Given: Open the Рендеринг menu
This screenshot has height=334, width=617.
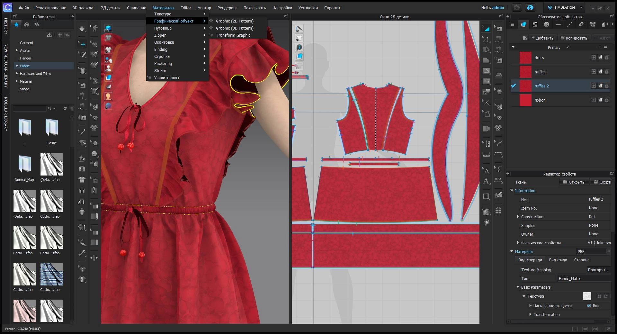Looking at the screenshot, I should tap(227, 8).
